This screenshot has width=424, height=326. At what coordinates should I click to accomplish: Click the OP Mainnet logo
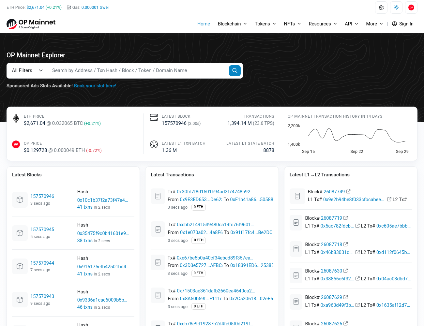pyautogui.click(x=31, y=24)
